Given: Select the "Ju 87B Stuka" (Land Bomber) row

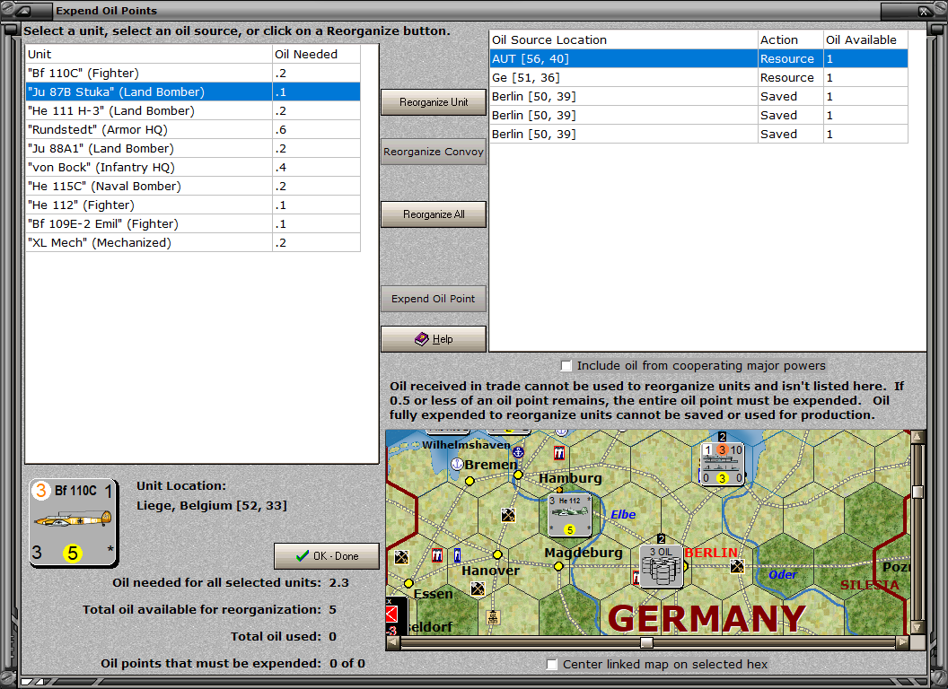Looking at the screenshot, I should [x=193, y=92].
